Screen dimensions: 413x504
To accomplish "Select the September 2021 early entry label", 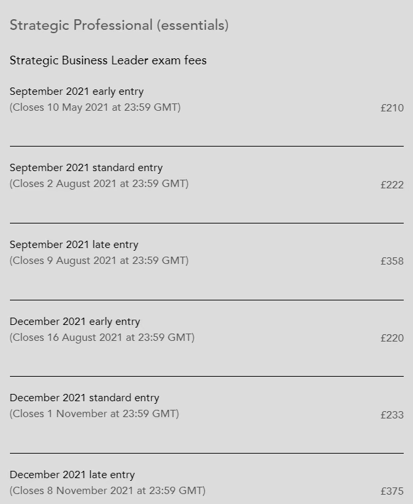I will click(76, 92).
